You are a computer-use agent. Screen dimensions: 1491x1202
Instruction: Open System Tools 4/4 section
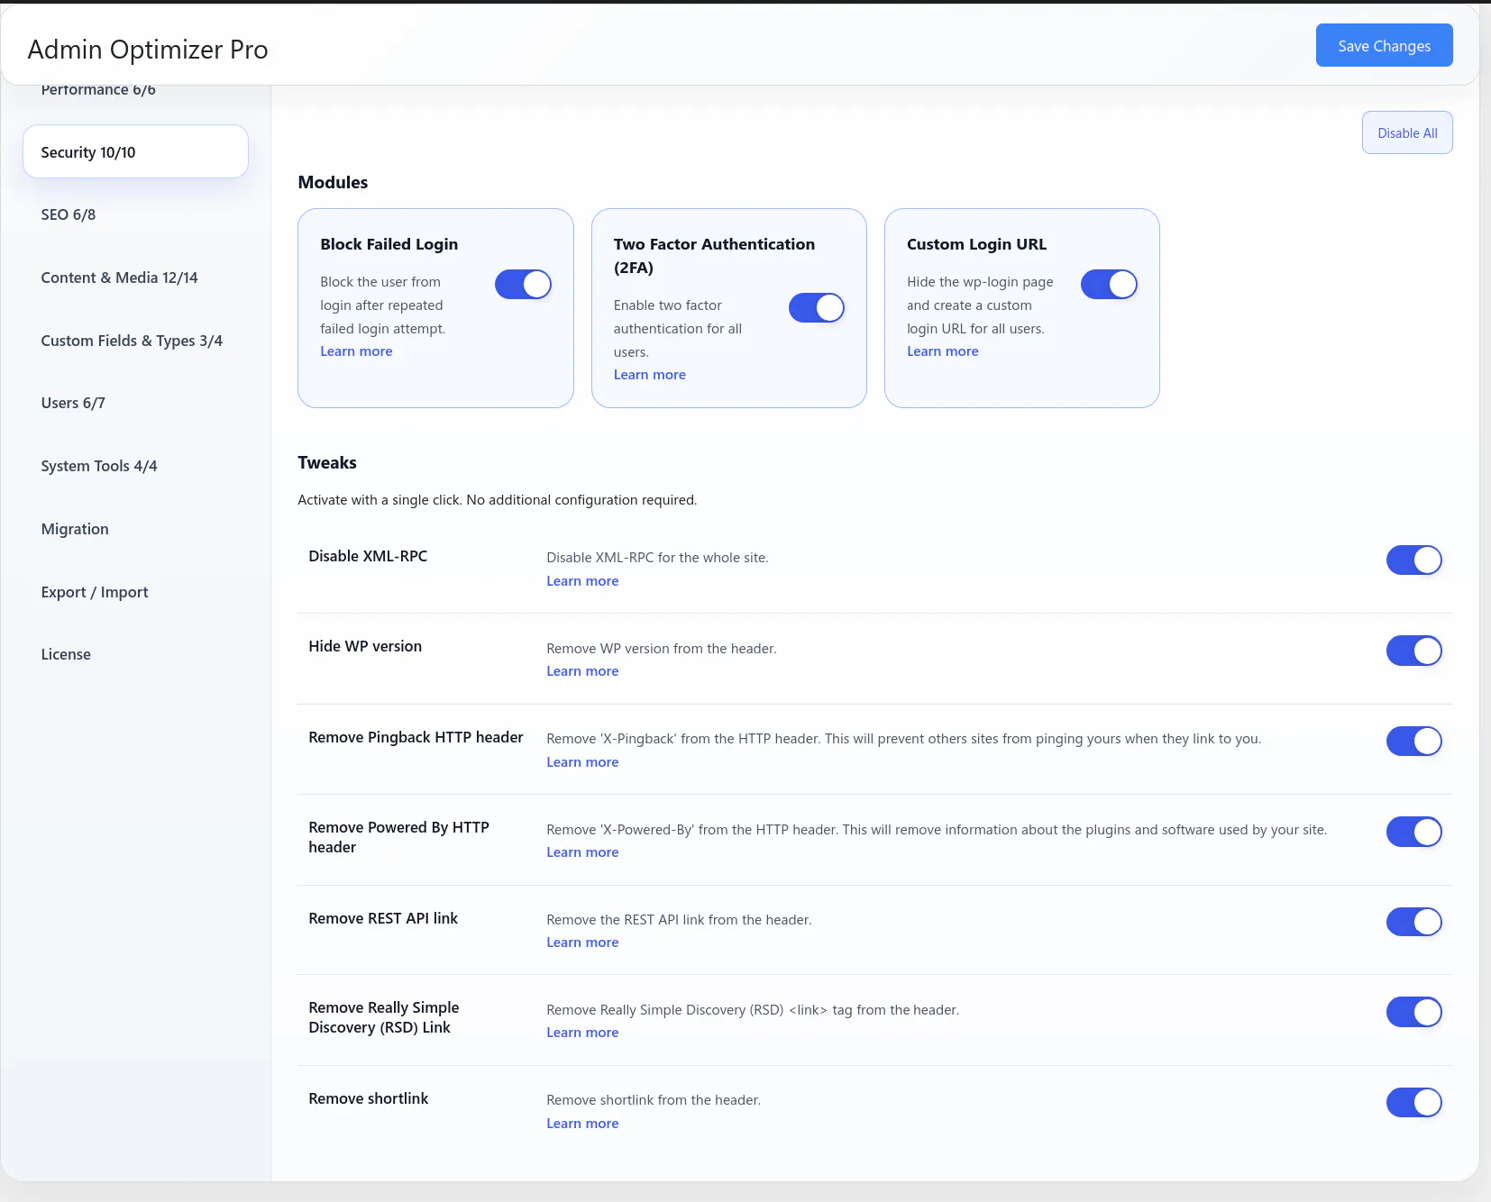(99, 466)
